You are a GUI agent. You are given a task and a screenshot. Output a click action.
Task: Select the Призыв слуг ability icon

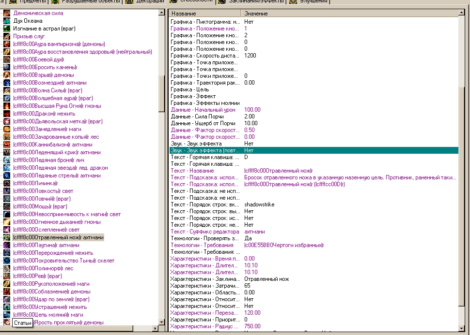pyautogui.click(x=7, y=36)
